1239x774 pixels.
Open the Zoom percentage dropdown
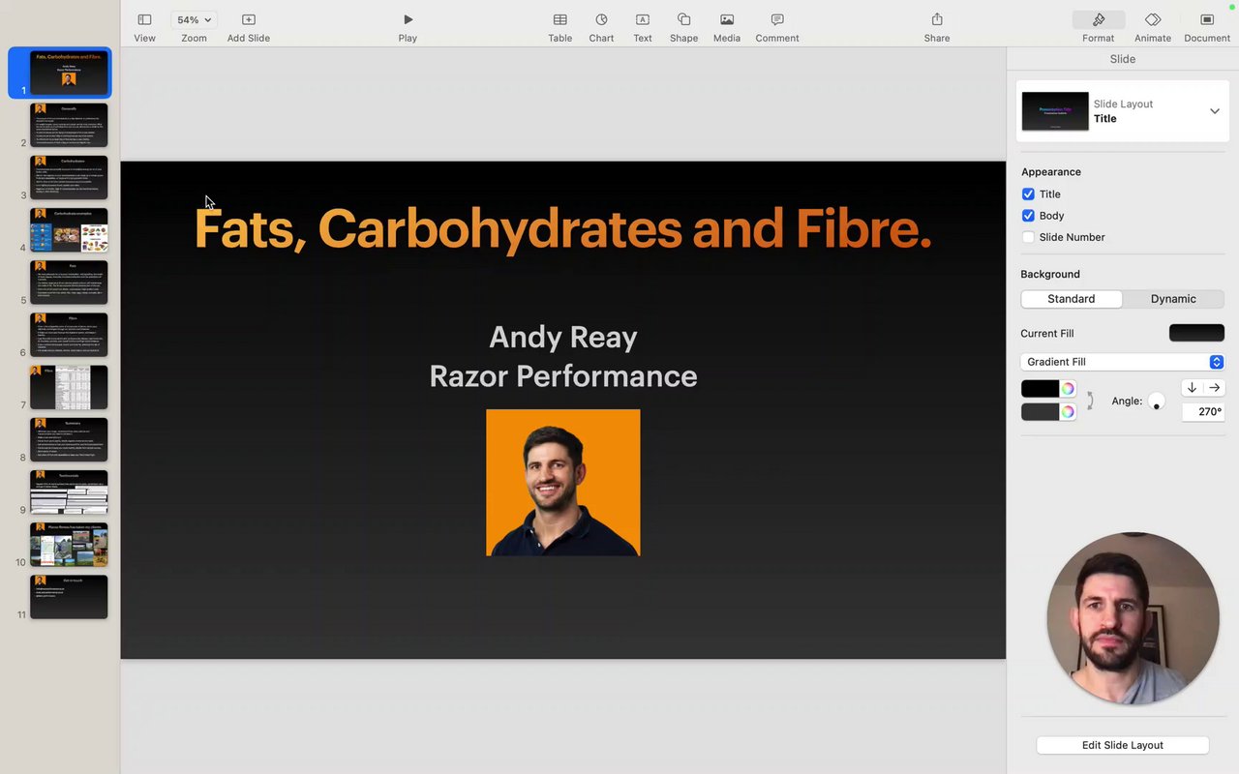(x=194, y=19)
